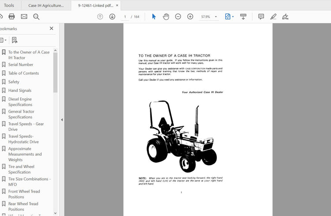
Task: Click the bookmarks panel scrollbar thumb
Action: point(55,72)
